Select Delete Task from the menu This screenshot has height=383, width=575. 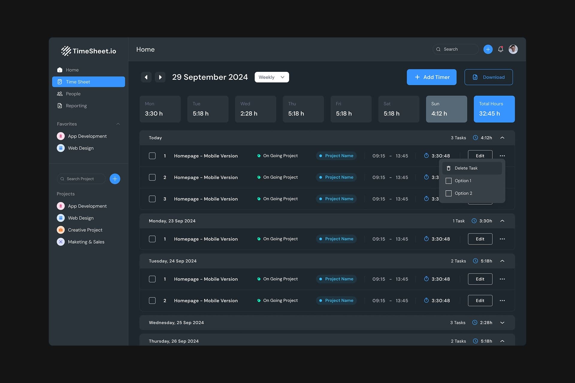(466, 168)
